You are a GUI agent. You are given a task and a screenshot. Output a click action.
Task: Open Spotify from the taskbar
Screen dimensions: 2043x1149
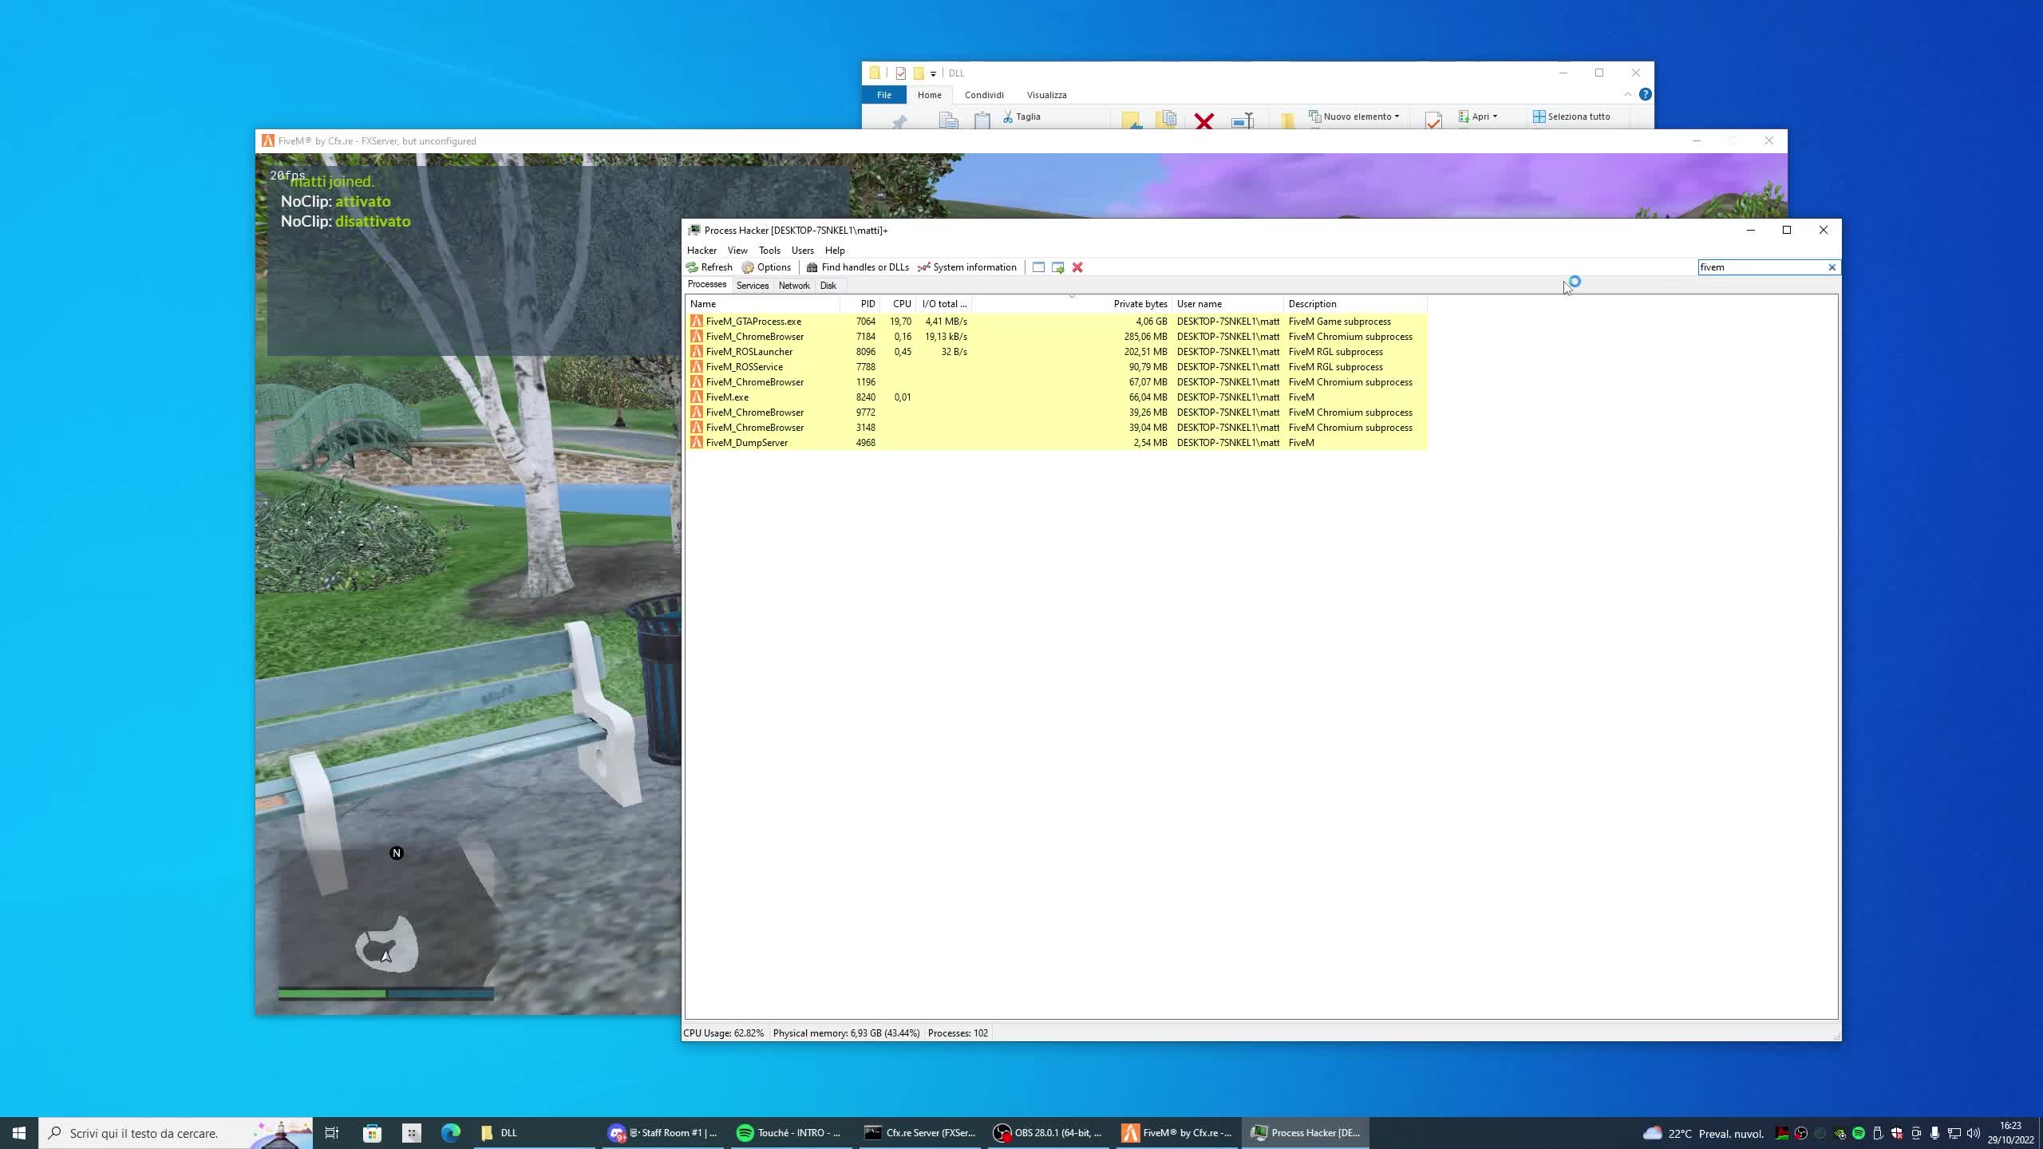(788, 1132)
